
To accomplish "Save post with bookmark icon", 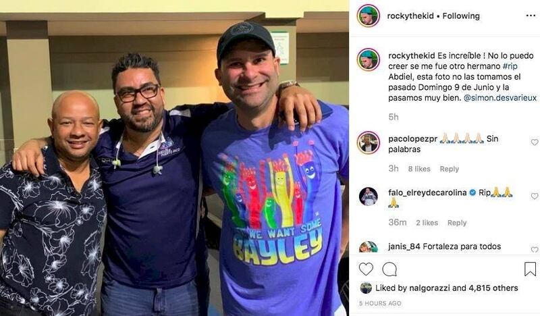I will [x=530, y=269].
